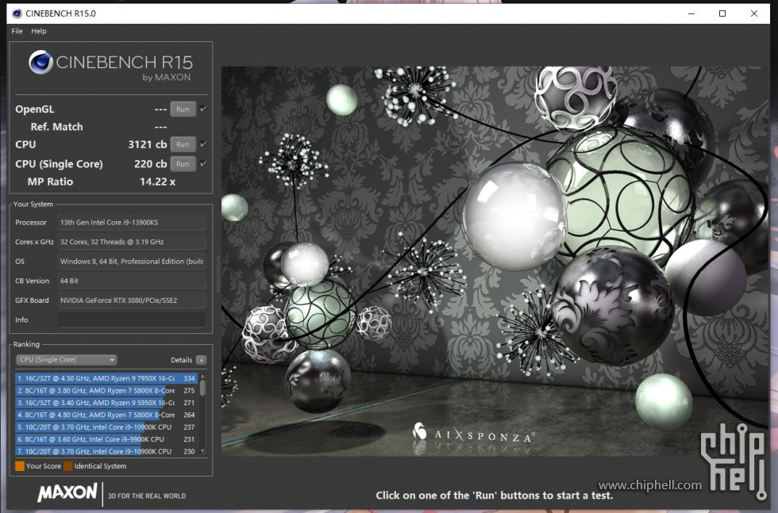Image resolution: width=778 pixels, height=513 pixels.
Task: Click the CB Version field showing 64 Bit
Action: (x=132, y=281)
